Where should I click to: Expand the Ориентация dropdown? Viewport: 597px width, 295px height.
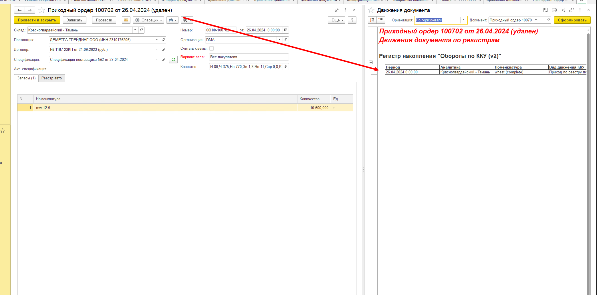[x=463, y=20]
